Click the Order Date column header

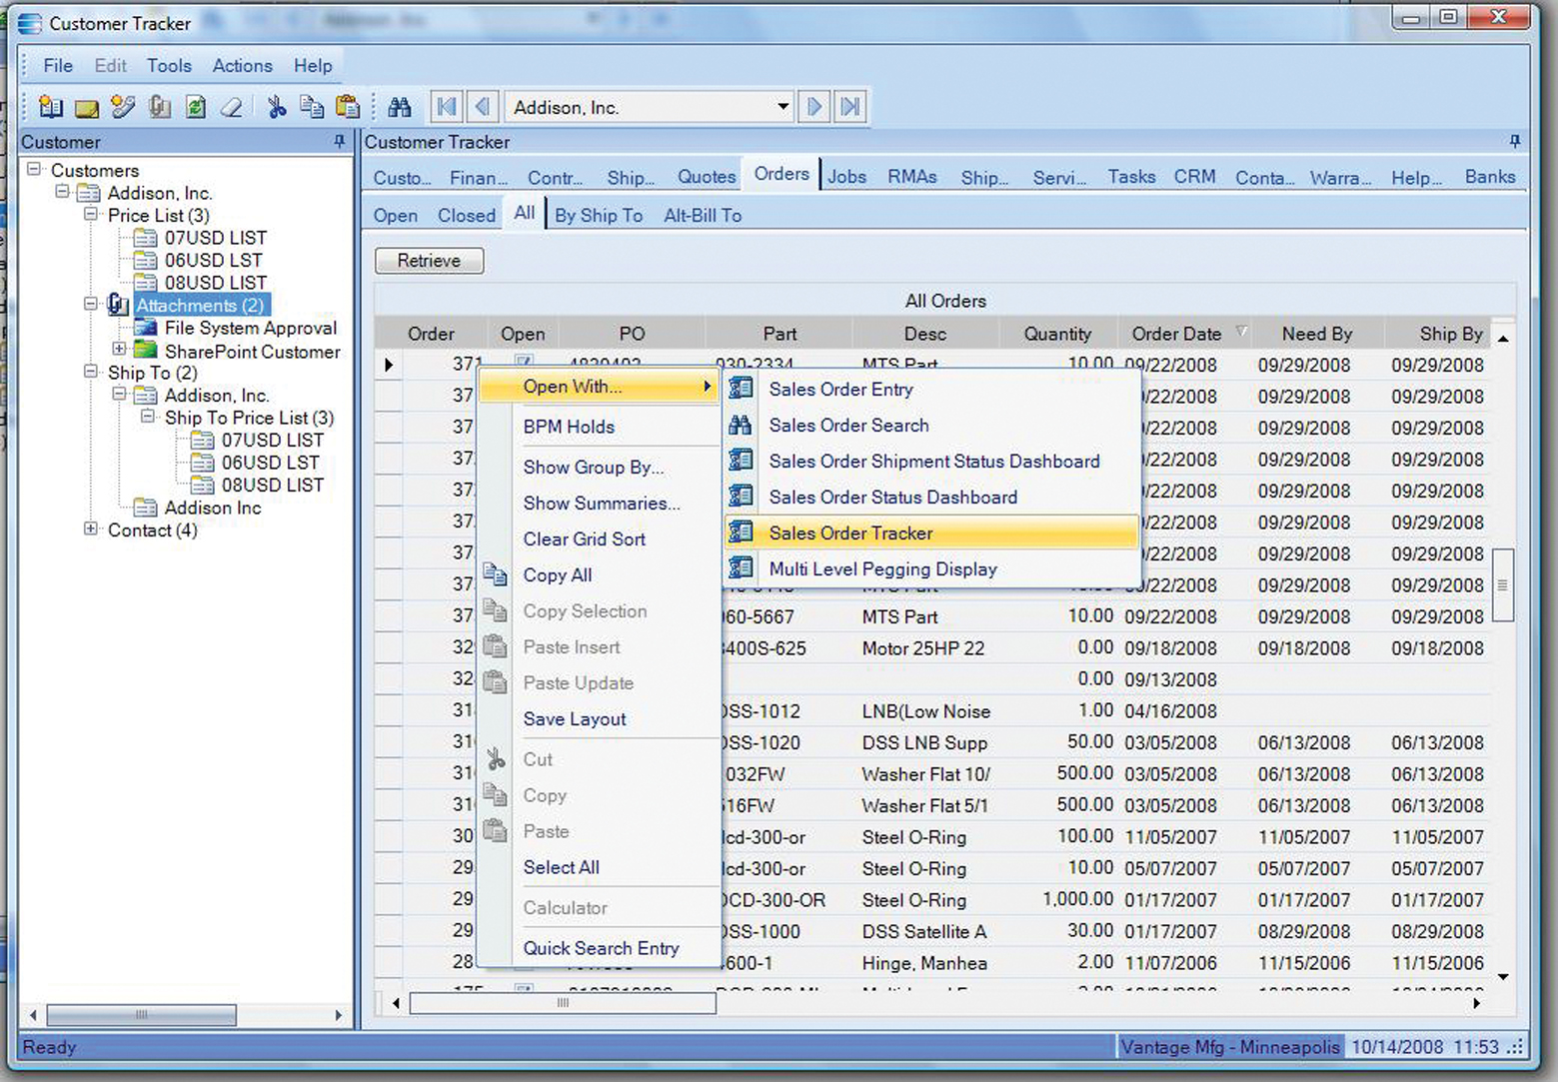(1175, 334)
